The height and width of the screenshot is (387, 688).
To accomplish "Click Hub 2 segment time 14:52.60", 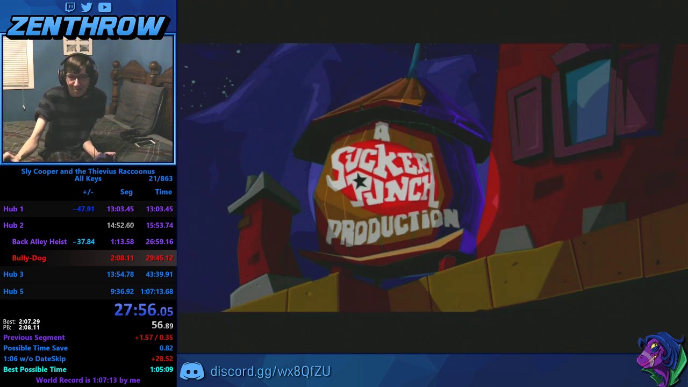I will (120, 225).
